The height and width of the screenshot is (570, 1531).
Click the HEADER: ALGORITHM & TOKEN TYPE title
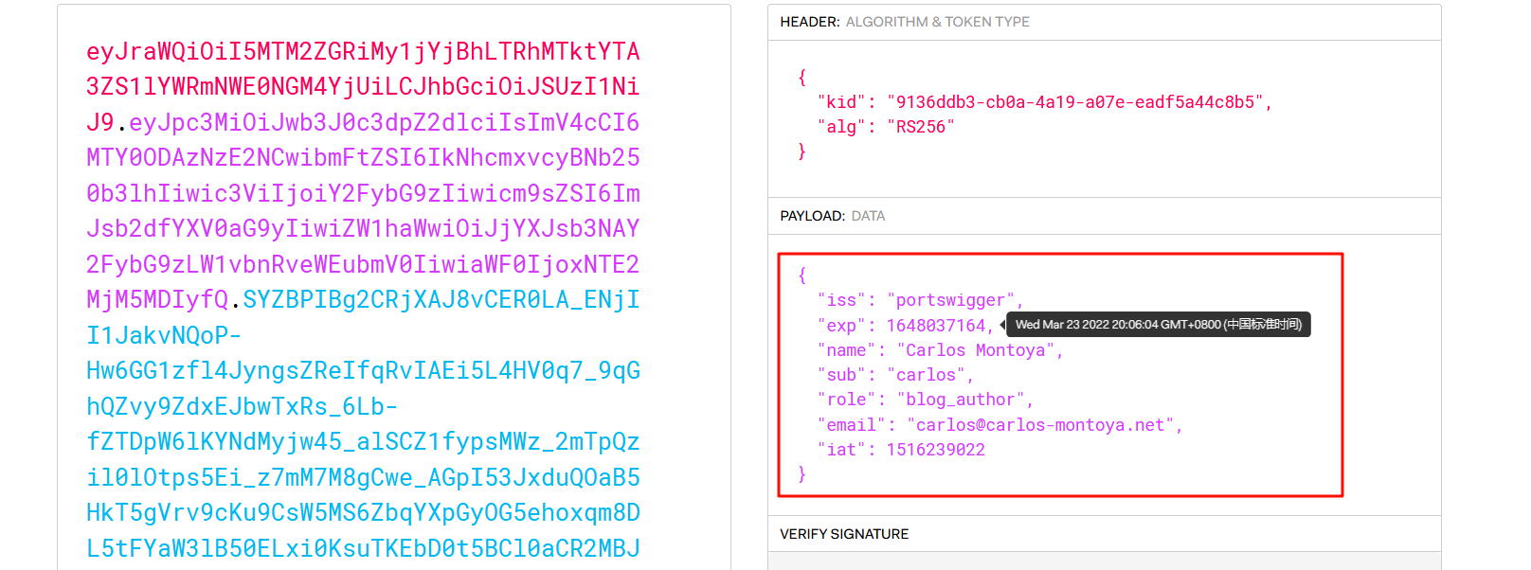point(904,22)
